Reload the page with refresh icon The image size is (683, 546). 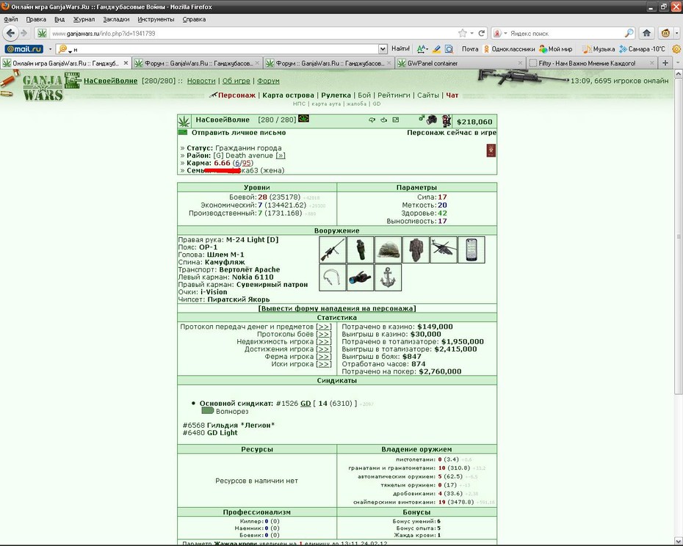coord(482,33)
